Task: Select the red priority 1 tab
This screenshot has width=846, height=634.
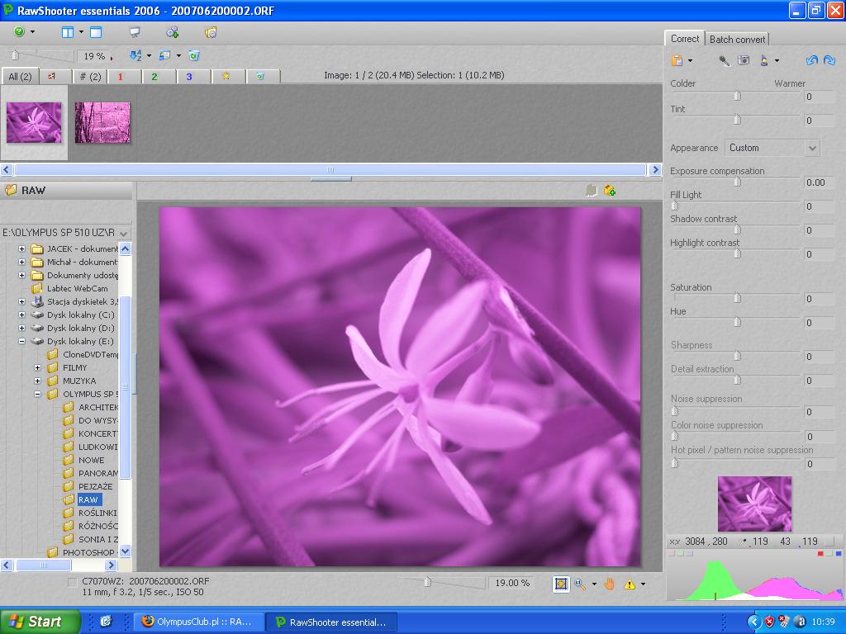Action: tap(120, 76)
